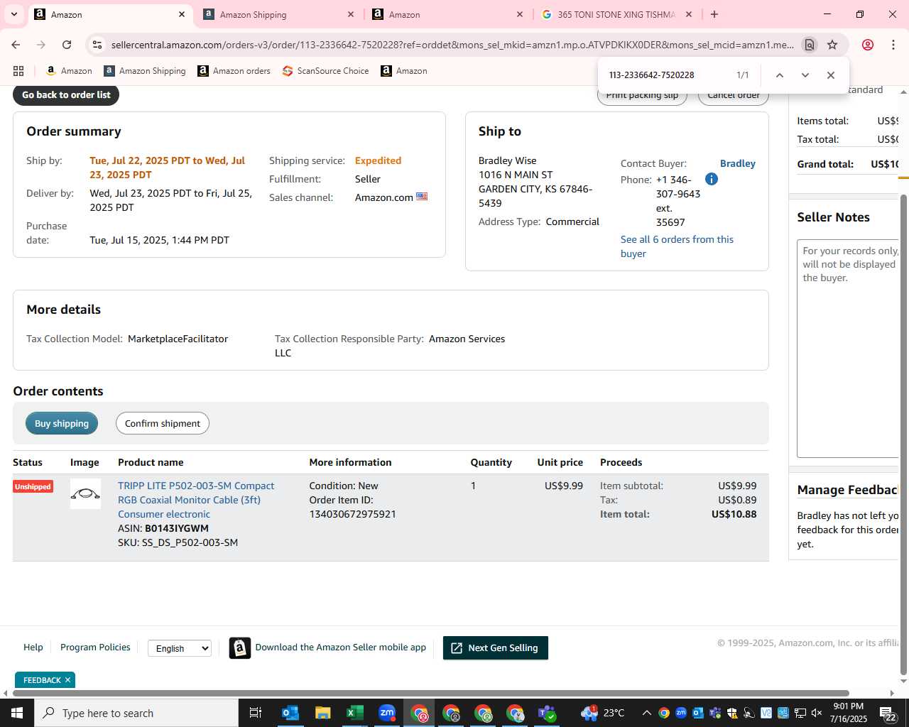Viewport: 909px width, 727px height.
Task: Click the muted volume tray icon
Action: (817, 713)
